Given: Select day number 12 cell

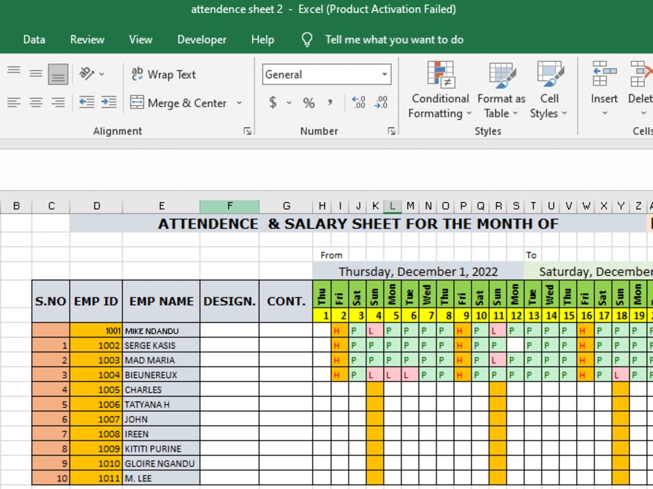Looking at the screenshot, I should coord(516,316).
